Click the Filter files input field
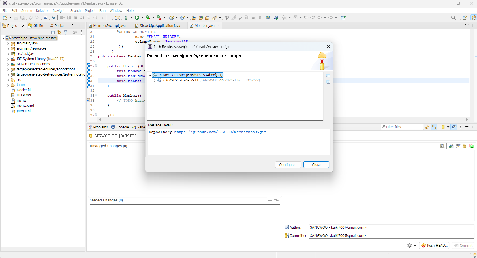This screenshot has width=477, height=258. tap(402, 127)
